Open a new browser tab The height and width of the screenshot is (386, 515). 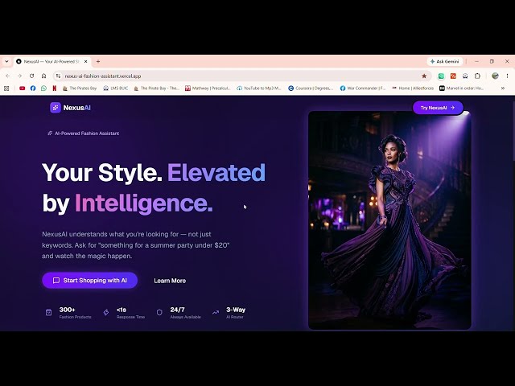(98, 61)
